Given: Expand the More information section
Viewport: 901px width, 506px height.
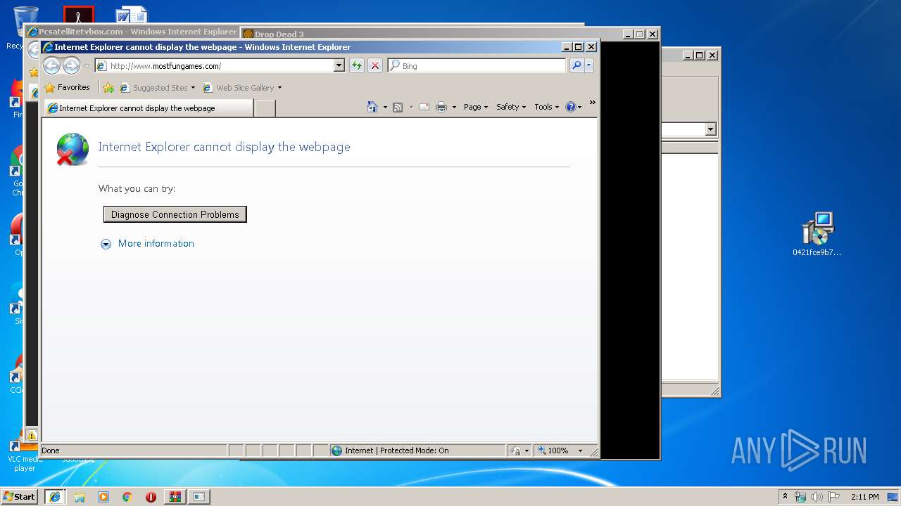Looking at the screenshot, I should tap(147, 244).
